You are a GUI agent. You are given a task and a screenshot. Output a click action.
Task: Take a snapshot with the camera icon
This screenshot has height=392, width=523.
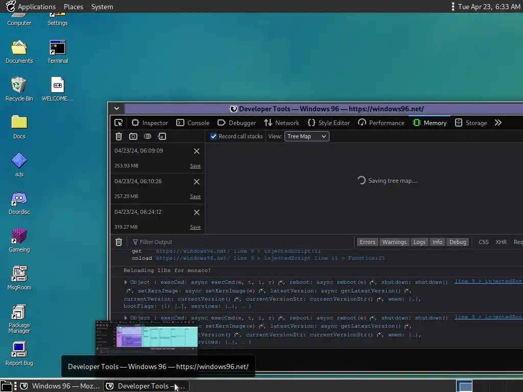(x=133, y=136)
